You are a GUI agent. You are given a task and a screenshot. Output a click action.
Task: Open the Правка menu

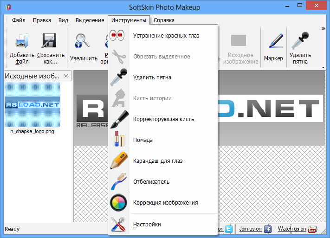point(42,20)
